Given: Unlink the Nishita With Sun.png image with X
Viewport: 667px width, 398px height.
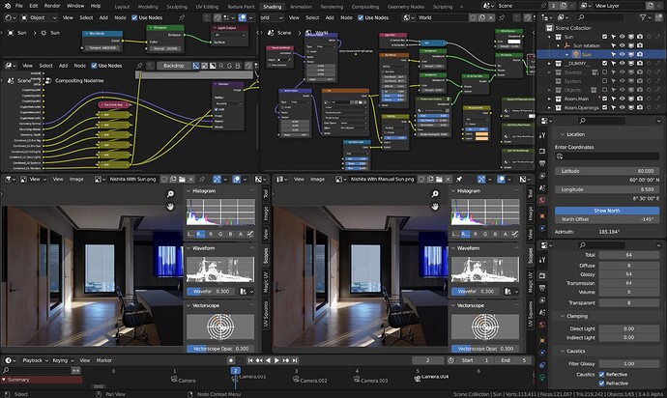Looking at the screenshot, I should (x=191, y=179).
